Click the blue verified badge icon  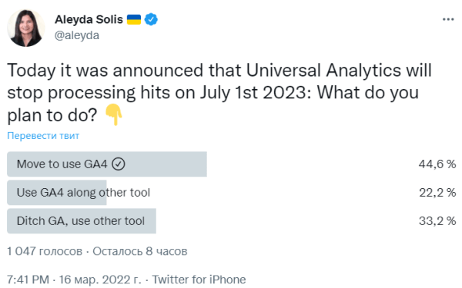click(x=151, y=19)
